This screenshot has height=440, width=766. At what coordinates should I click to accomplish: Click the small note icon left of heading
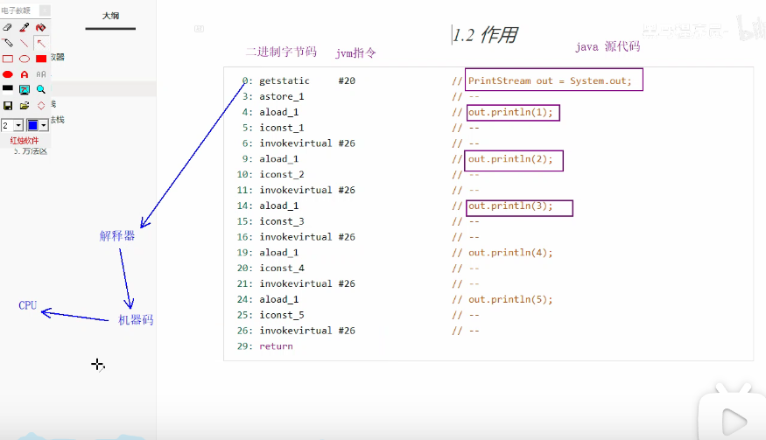coord(199,29)
